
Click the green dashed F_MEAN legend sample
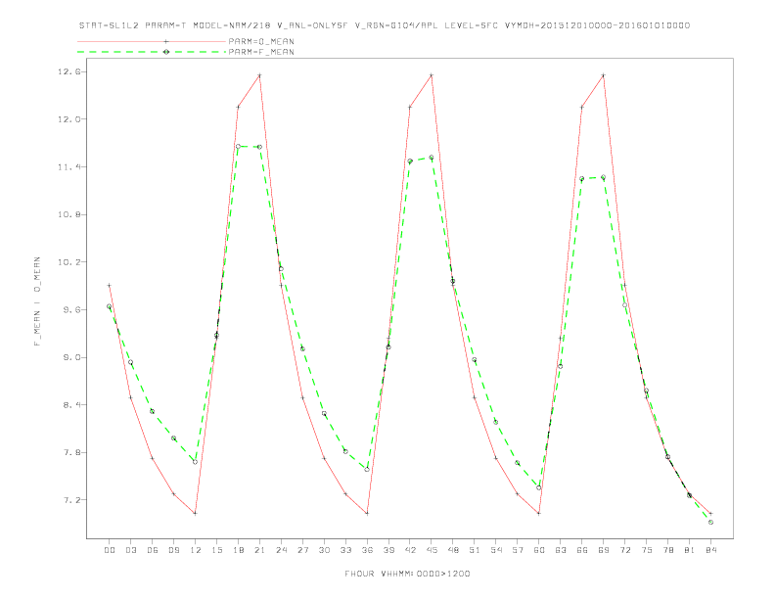(152, 52)
